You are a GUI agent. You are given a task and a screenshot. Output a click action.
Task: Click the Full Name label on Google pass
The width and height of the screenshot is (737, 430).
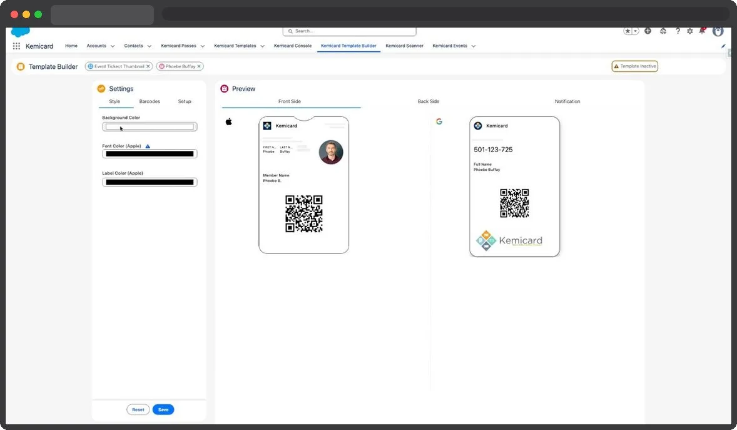coord(483,164)
